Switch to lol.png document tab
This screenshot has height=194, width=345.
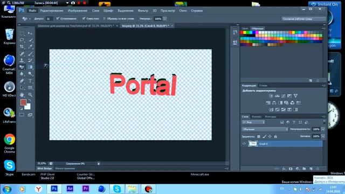pos(146,26)
